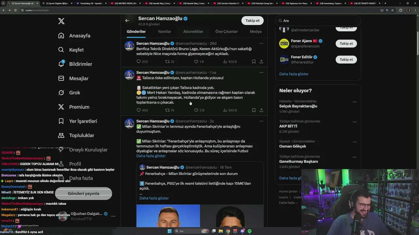Open Selçuk Bayraktaroğlu trend

(x=298, y=106)
